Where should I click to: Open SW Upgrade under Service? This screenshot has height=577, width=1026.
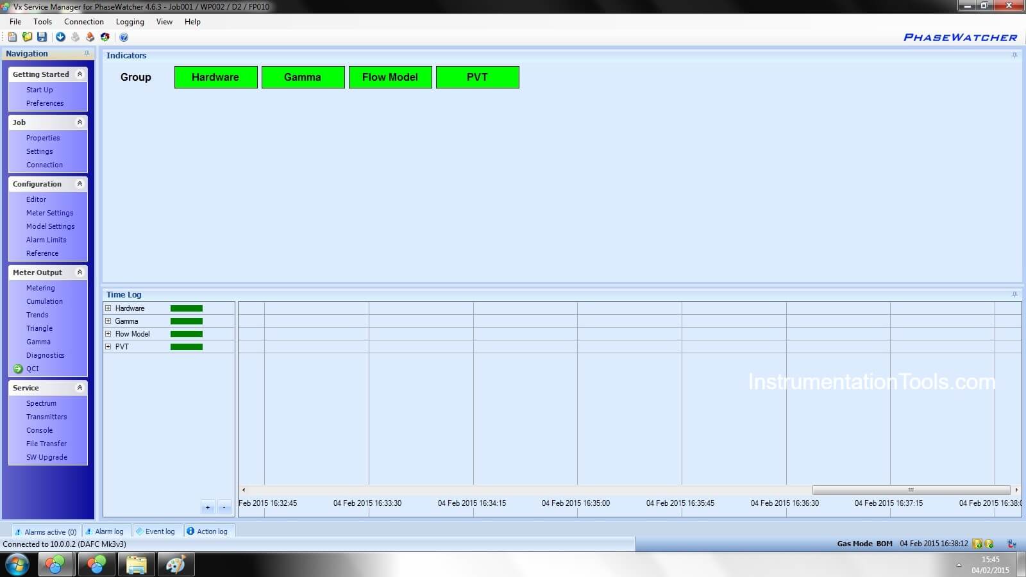pos(46,457)
